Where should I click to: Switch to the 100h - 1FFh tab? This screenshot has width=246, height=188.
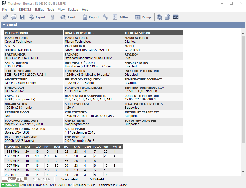point(41,179)
